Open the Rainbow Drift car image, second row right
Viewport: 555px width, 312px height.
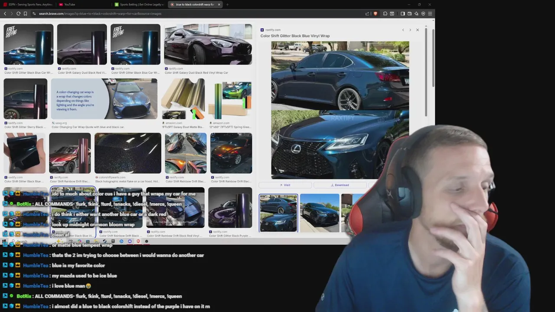(x=231, y=153)
